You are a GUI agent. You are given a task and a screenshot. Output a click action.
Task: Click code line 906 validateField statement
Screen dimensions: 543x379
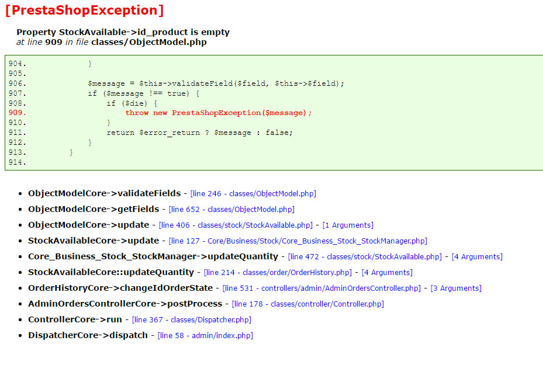[x=216, y=84]
